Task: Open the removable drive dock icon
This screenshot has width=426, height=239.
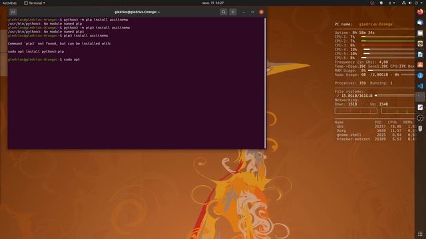Action: (x=420, y=128)
